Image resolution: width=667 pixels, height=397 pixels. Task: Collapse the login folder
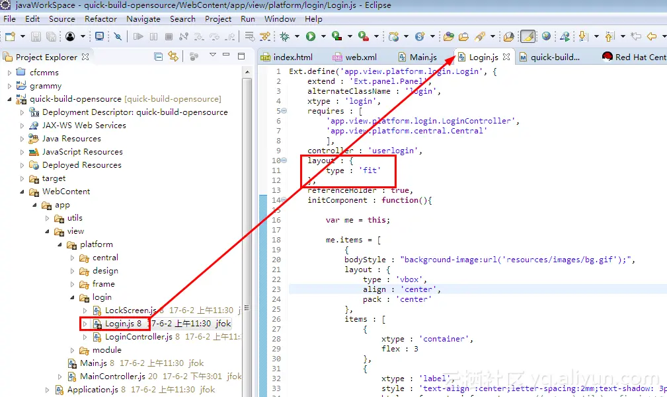[x=72, y=297]
